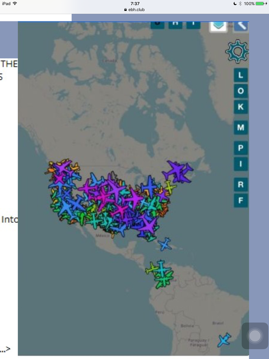This screenshot has height=359, width=269.
Task: Open the map layers selector icon
Action: click(x=218, y=26)
